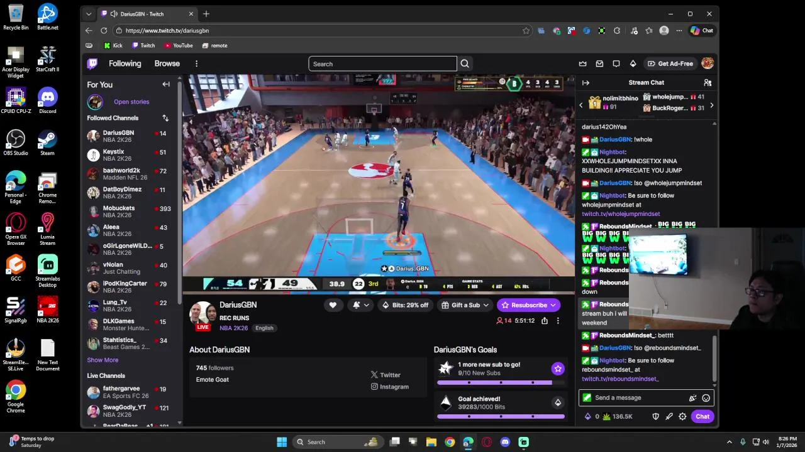This screenshot has width=805, height=452.
Task: Open the Whispers speech bubble icon
Action: 616,63
